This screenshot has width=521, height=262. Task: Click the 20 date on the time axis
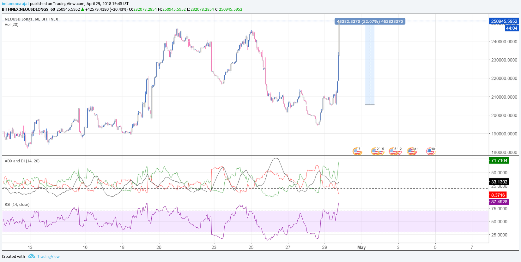tap(159, 247)
